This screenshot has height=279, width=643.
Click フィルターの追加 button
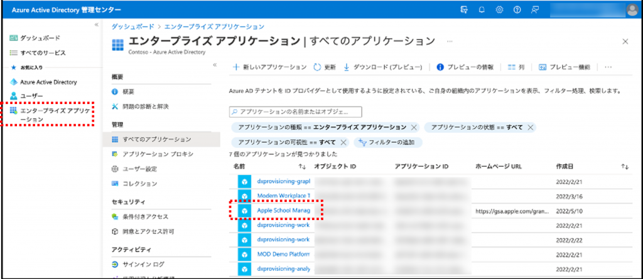point(387,142)
